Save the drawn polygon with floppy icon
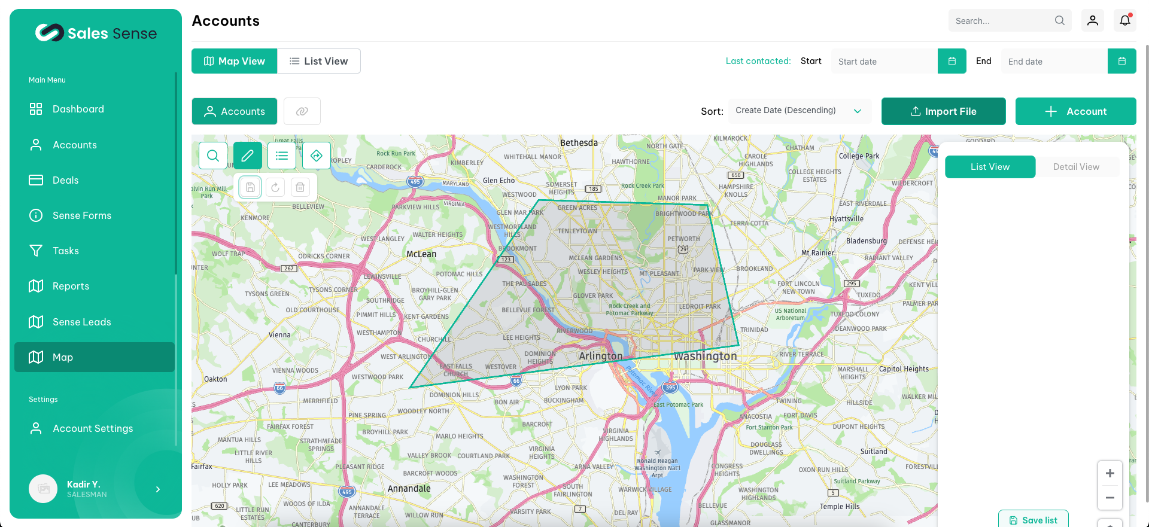 click(x=250, y=188)
